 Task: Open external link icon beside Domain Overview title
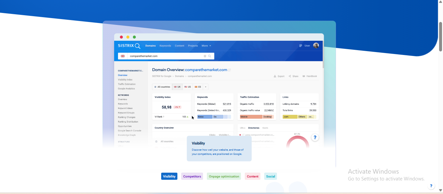coord(229,70)
